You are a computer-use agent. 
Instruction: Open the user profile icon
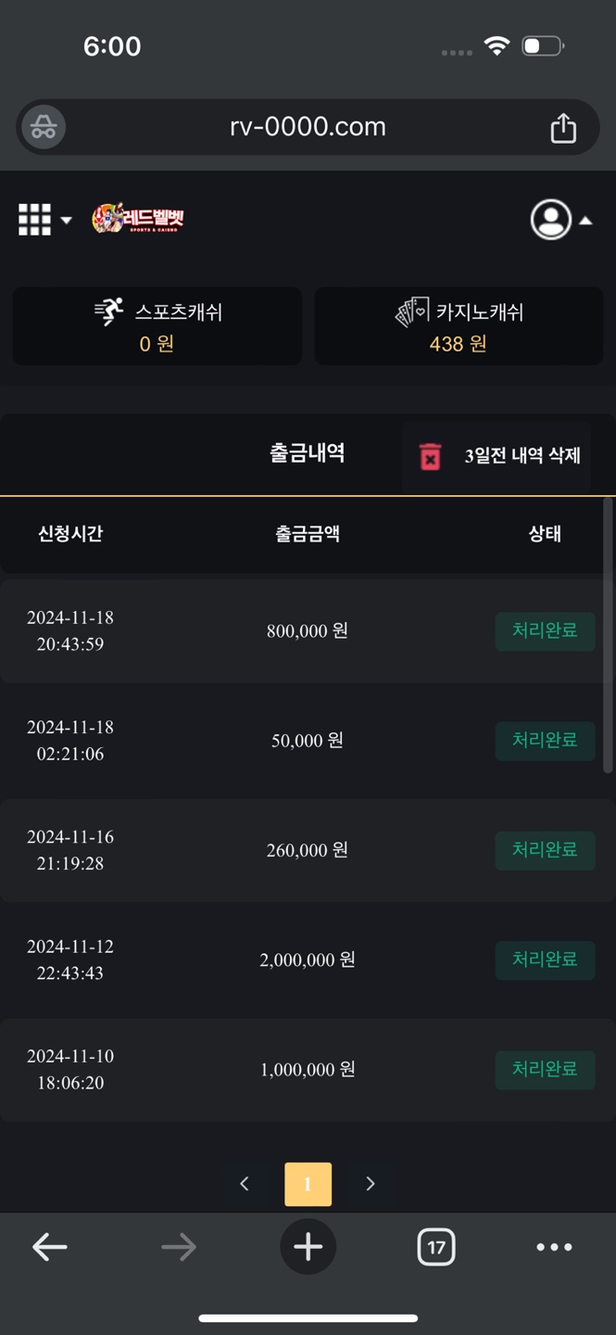550,220
